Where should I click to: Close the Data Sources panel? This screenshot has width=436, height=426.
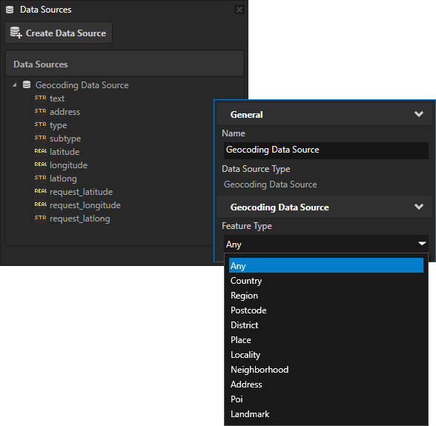[x=239, y=10]
